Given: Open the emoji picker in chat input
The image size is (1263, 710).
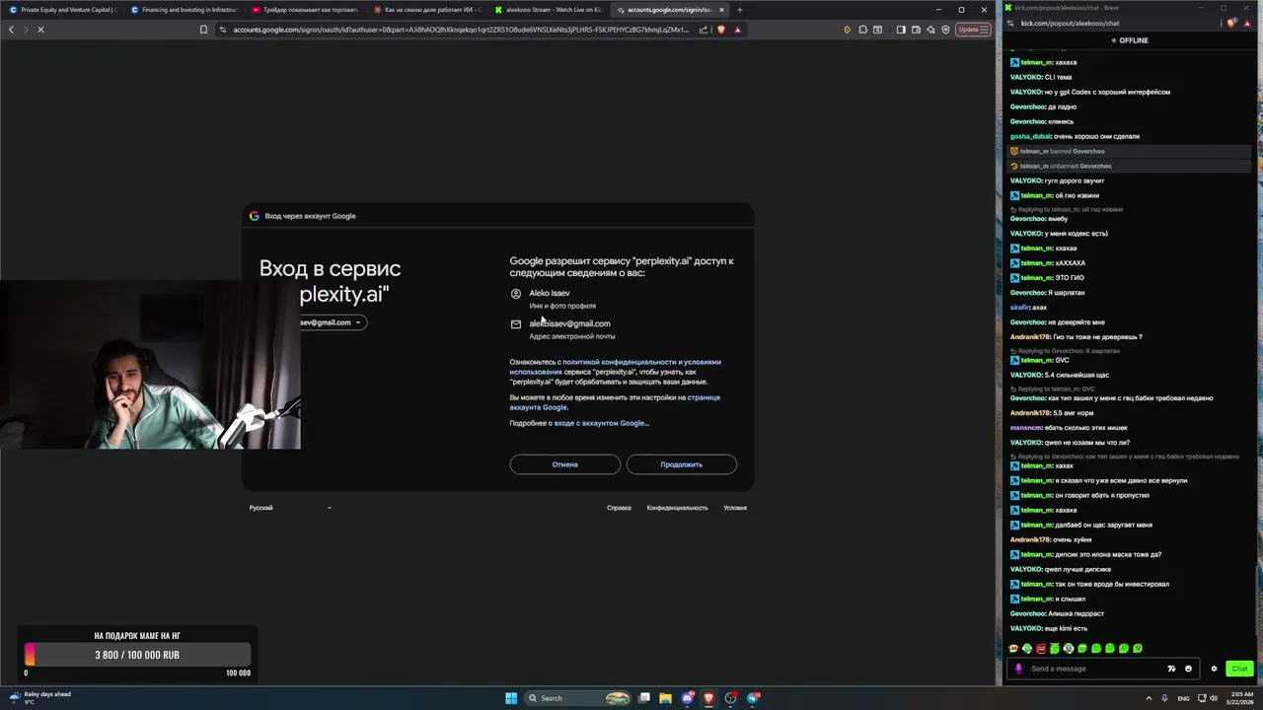Looking at the screenshot, I should 1188,669.
